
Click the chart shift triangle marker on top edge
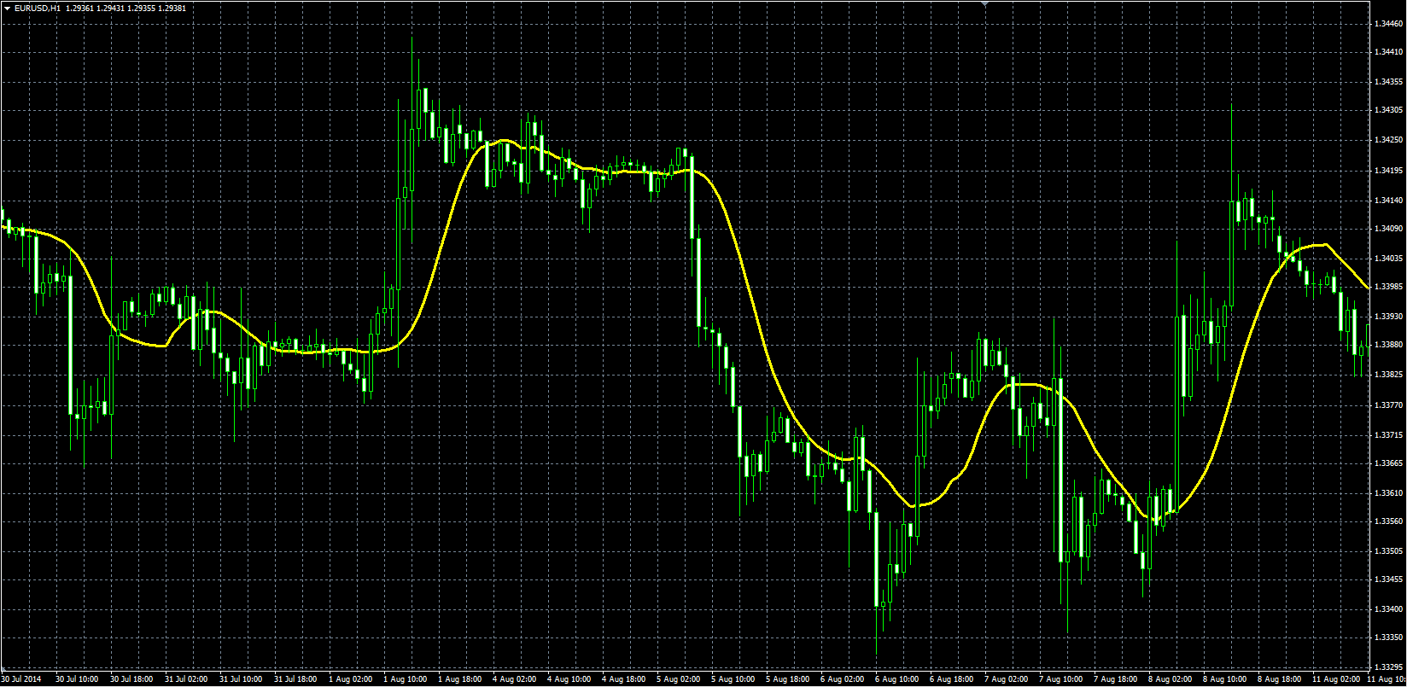[x=986, y=4]
